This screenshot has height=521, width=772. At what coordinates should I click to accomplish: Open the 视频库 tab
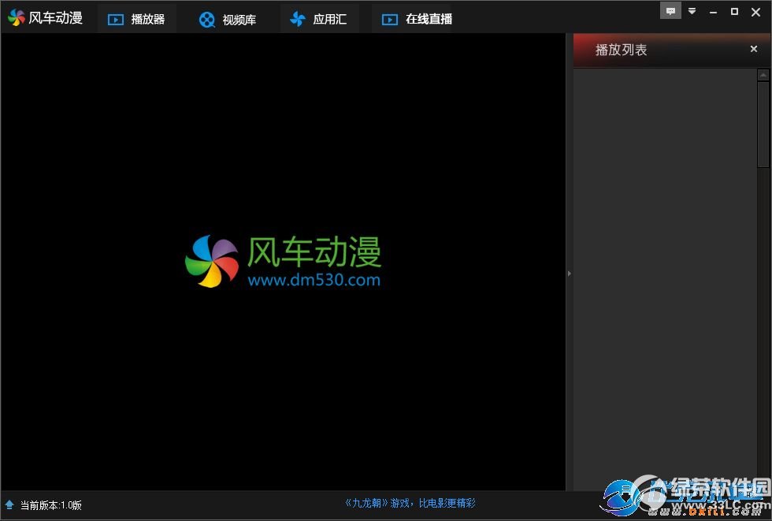tap(228, 19)
